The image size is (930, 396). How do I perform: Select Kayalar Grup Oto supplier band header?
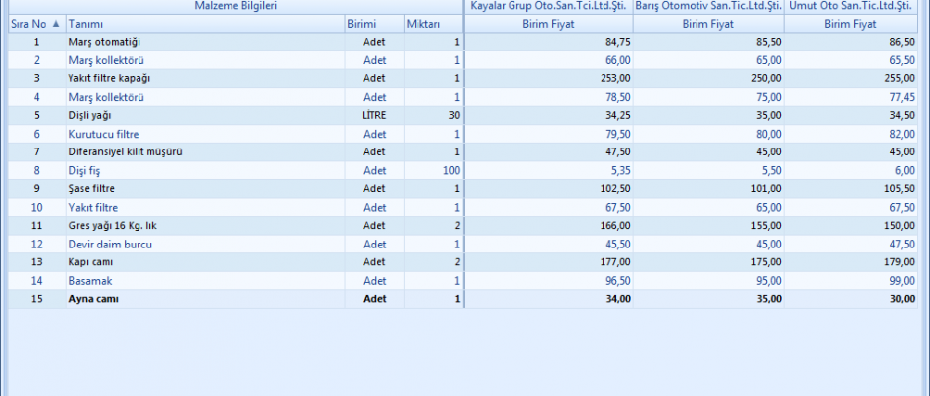(x=548, y=6)
